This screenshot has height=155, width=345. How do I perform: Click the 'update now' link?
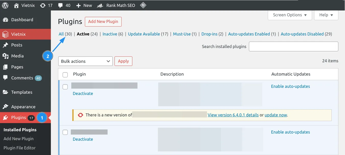[276, 115]
